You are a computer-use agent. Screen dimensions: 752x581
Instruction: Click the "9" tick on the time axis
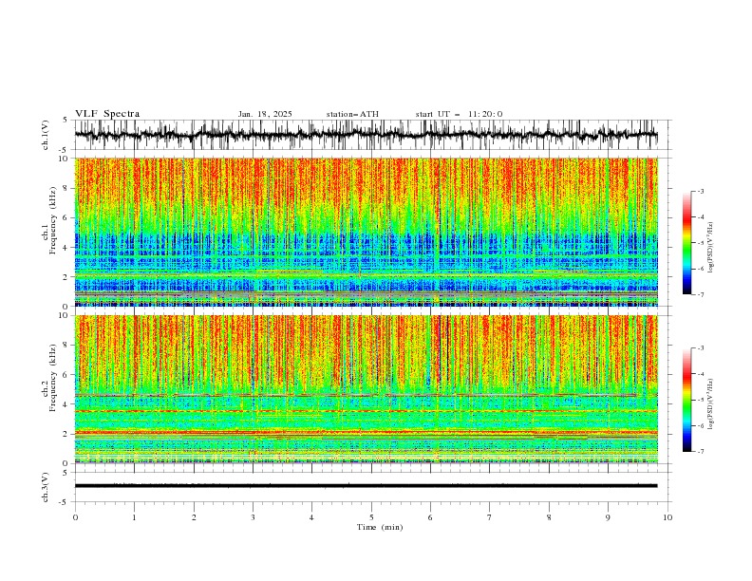(x=608, y=517)
